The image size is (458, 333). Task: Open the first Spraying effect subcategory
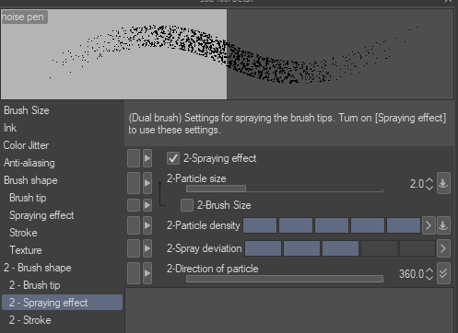point(41,215)
